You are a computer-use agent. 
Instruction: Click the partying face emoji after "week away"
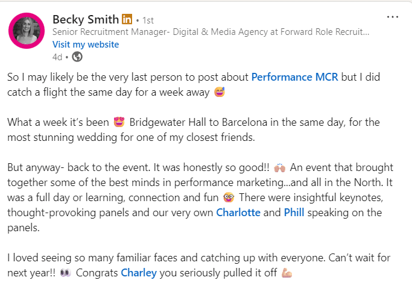click(220, 93)
